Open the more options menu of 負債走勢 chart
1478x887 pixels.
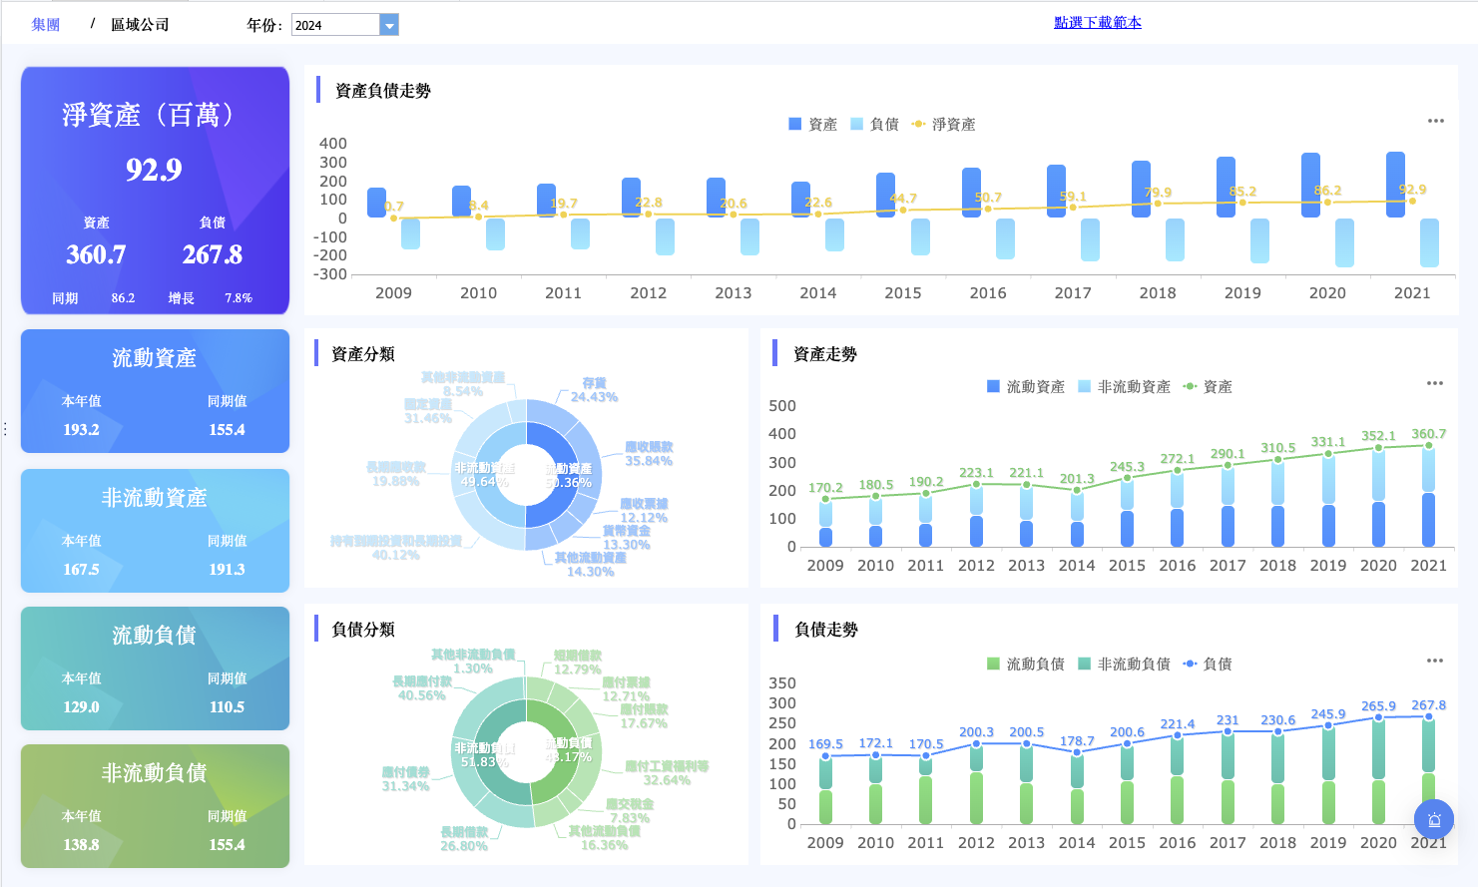[x=1435, y=661]
